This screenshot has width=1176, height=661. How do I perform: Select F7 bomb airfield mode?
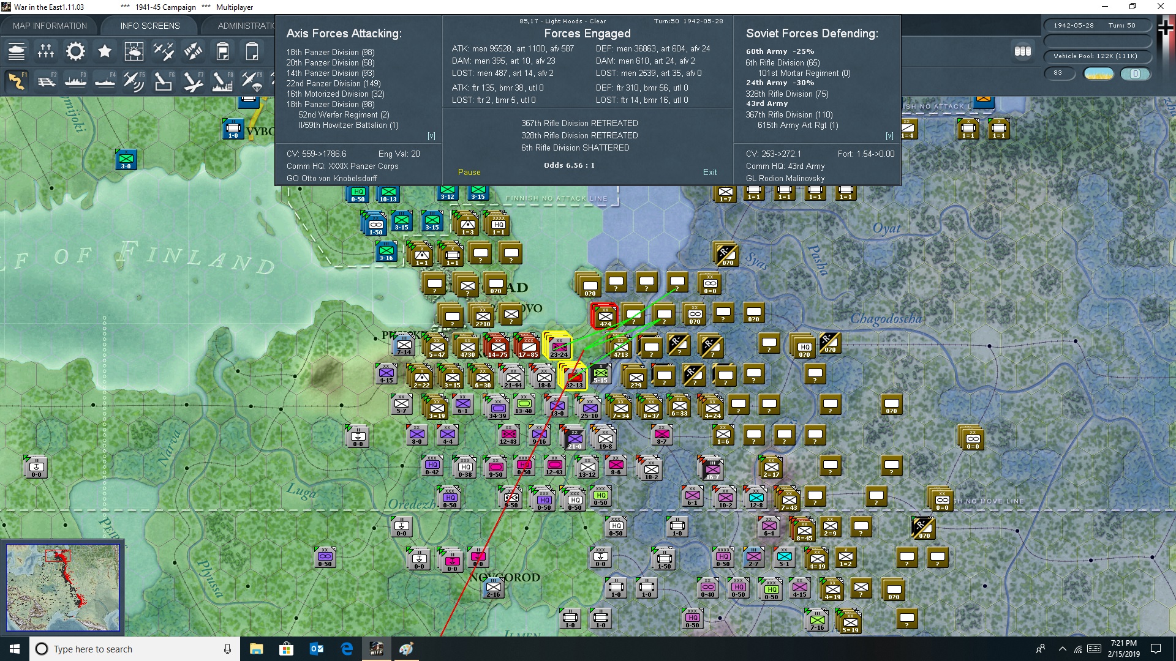[x=193, y=81]
